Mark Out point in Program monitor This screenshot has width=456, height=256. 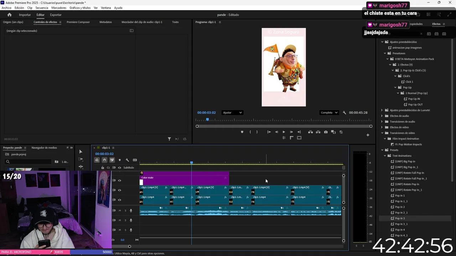[x=257, y=132]
